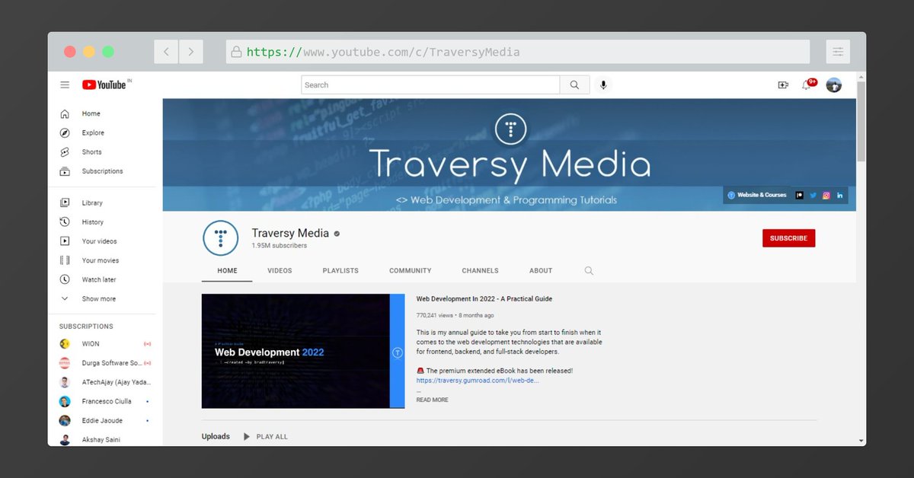This screenshot has width=914, height=478.
Task: Switch to the COMMUNITY tab
Action: point(410,271)
